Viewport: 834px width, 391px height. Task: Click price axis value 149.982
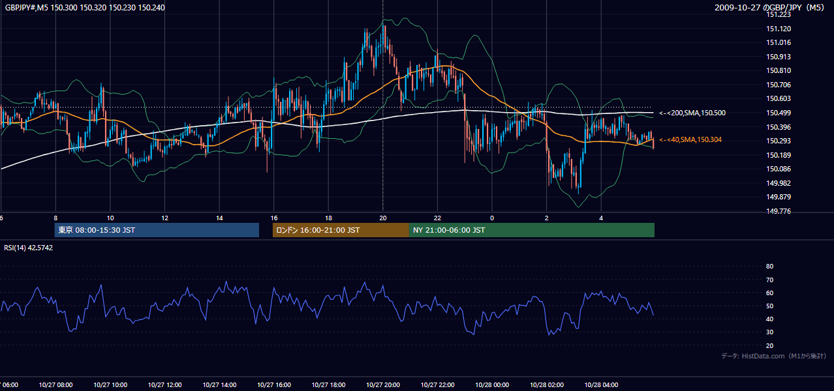[x=780, y=183]
